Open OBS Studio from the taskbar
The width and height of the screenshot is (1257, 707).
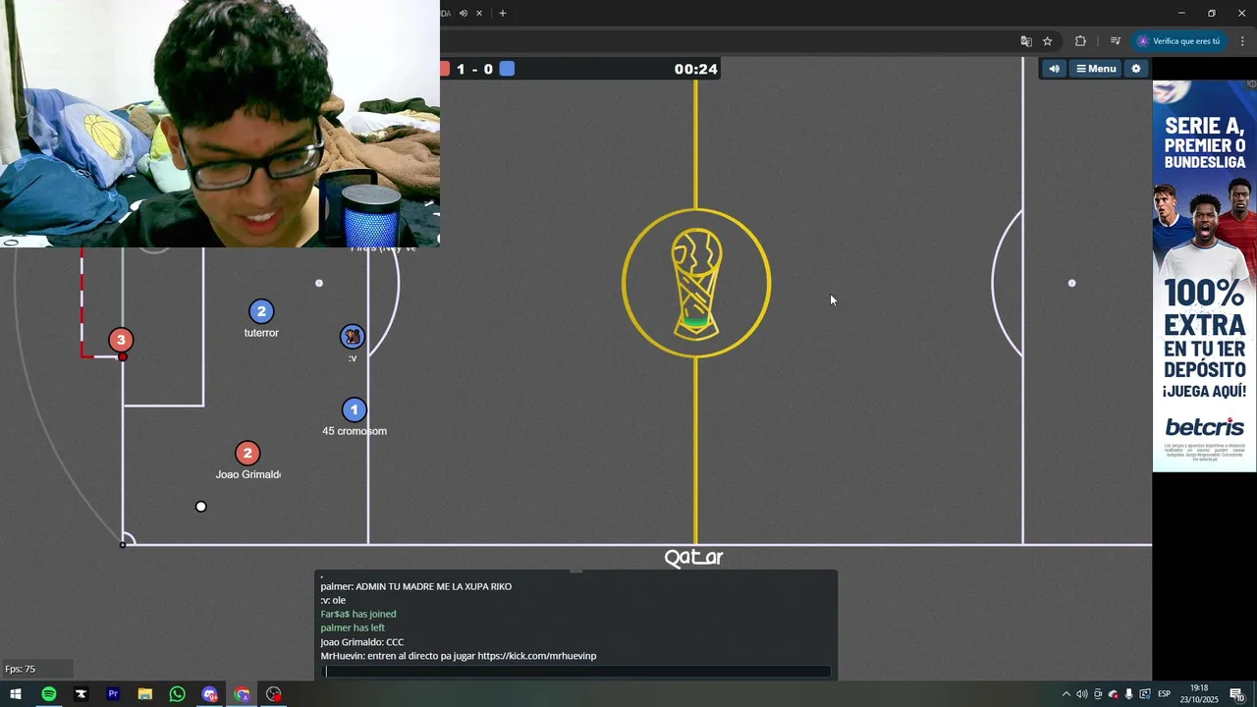(x=274, y=694)
